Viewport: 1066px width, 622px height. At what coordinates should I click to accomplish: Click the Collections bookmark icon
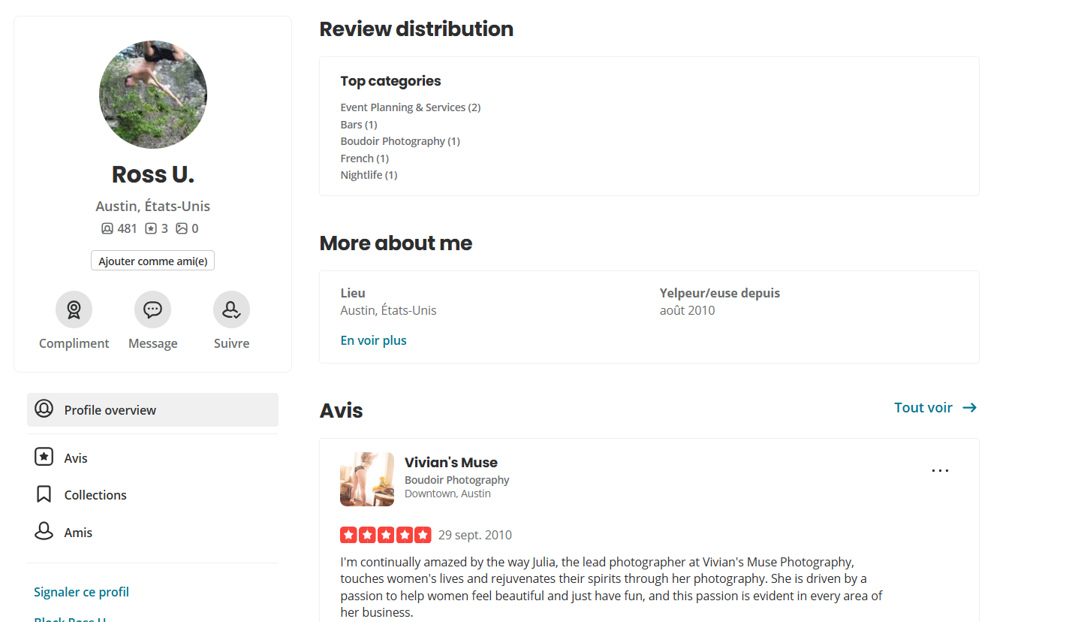pos(44,494)
